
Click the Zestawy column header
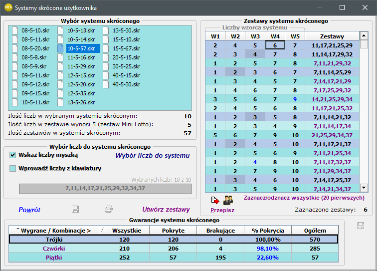click(x=332, y=36)
